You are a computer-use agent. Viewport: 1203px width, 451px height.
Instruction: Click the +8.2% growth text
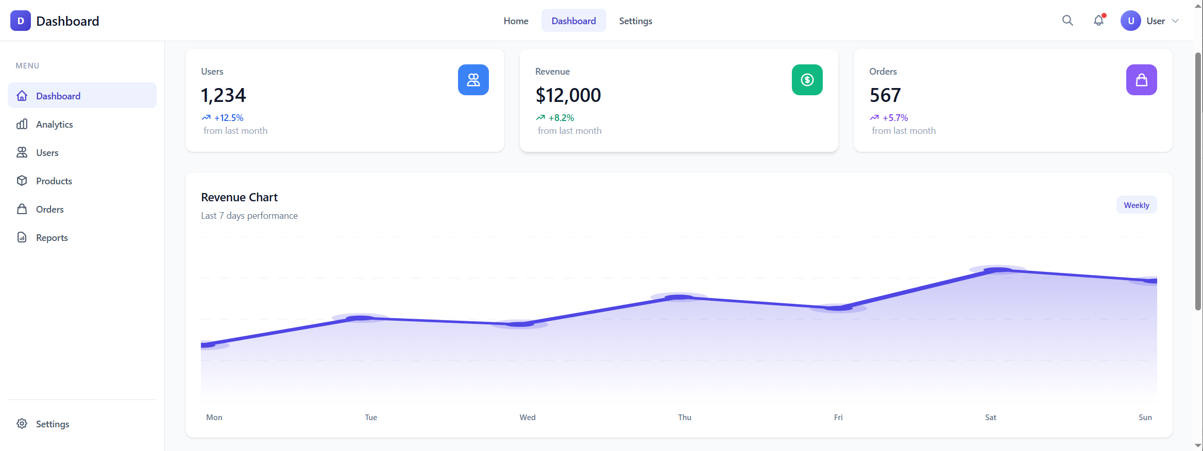pos(561,118)
